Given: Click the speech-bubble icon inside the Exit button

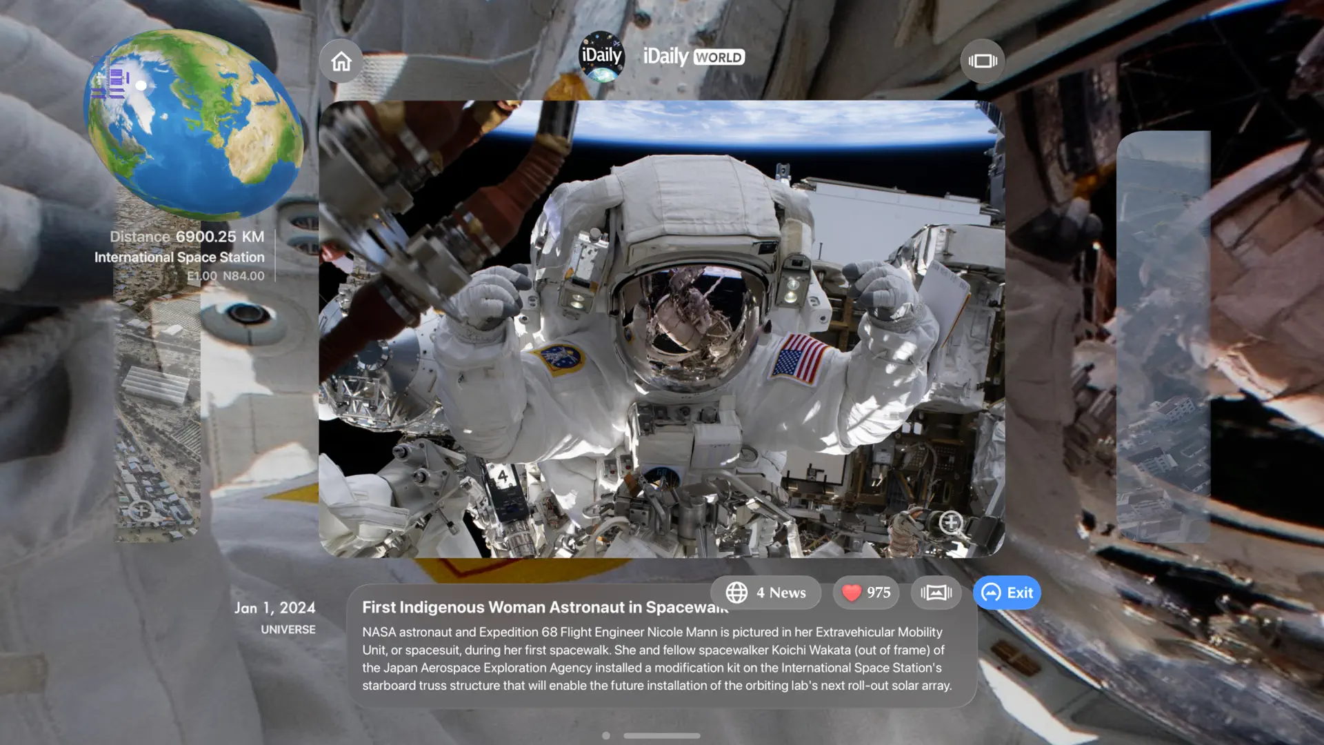Looking at the screenshot, I should click(x=990, y=592).
